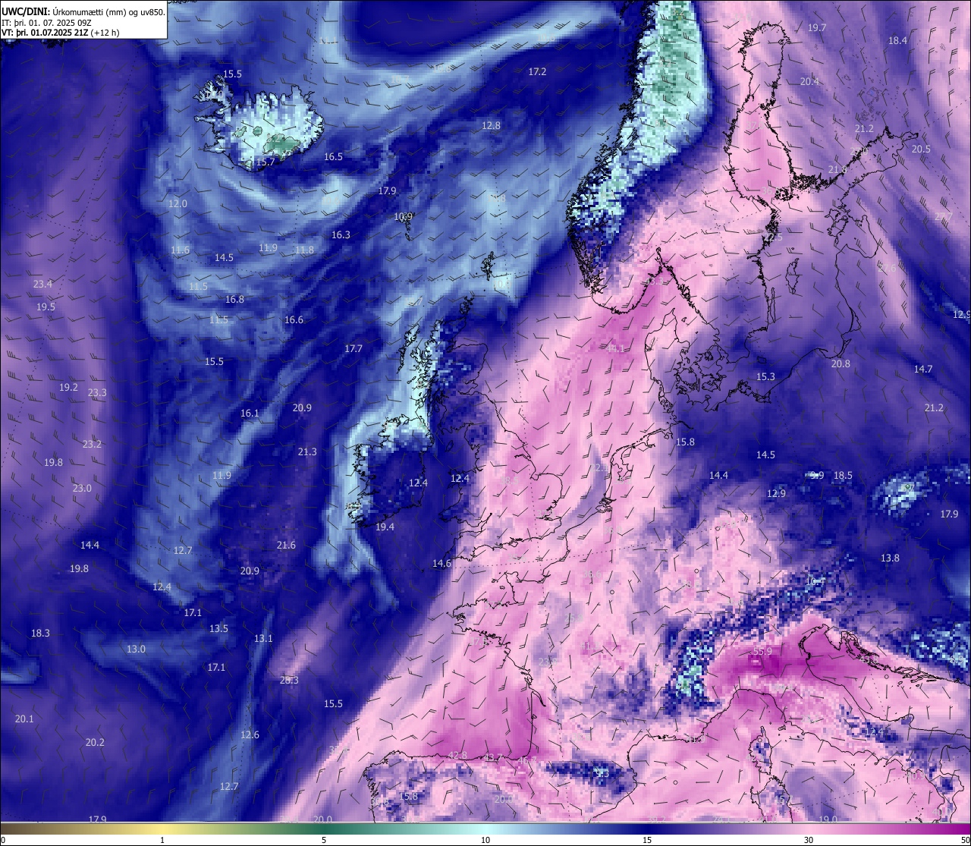Click the value '11.8' on the map

pos(304,250)
